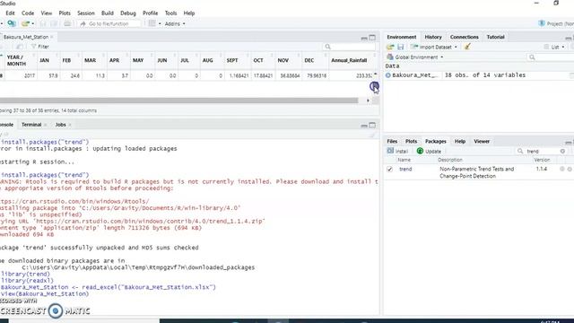Clear the packages search text
574x323 pixels.
(562, 152)
